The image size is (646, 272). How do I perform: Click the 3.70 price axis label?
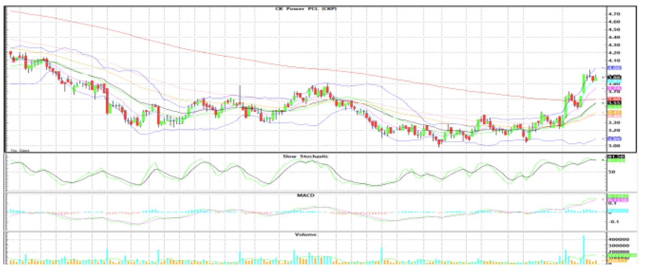point(614,92)
